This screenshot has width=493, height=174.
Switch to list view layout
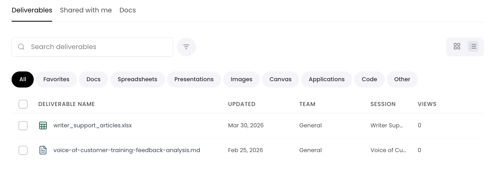(473, 46)
